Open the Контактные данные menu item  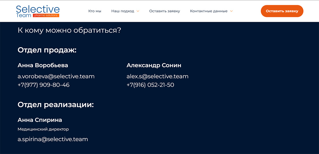pyautogui.click(x=209, y=11)
